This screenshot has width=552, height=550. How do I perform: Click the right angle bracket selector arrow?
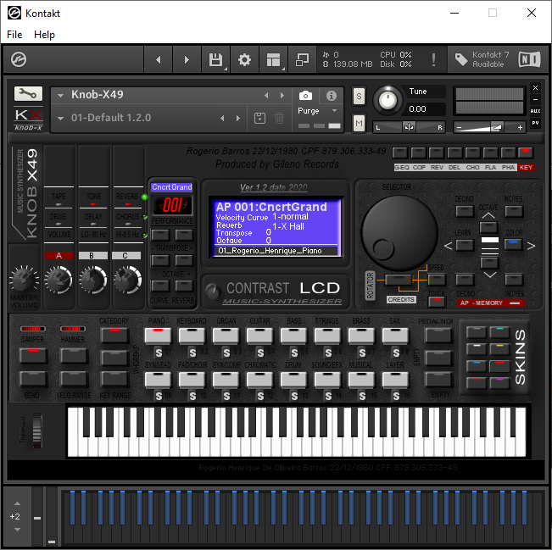[531, 246]
